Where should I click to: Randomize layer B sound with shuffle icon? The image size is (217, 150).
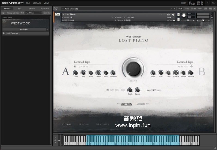[187, 67]
